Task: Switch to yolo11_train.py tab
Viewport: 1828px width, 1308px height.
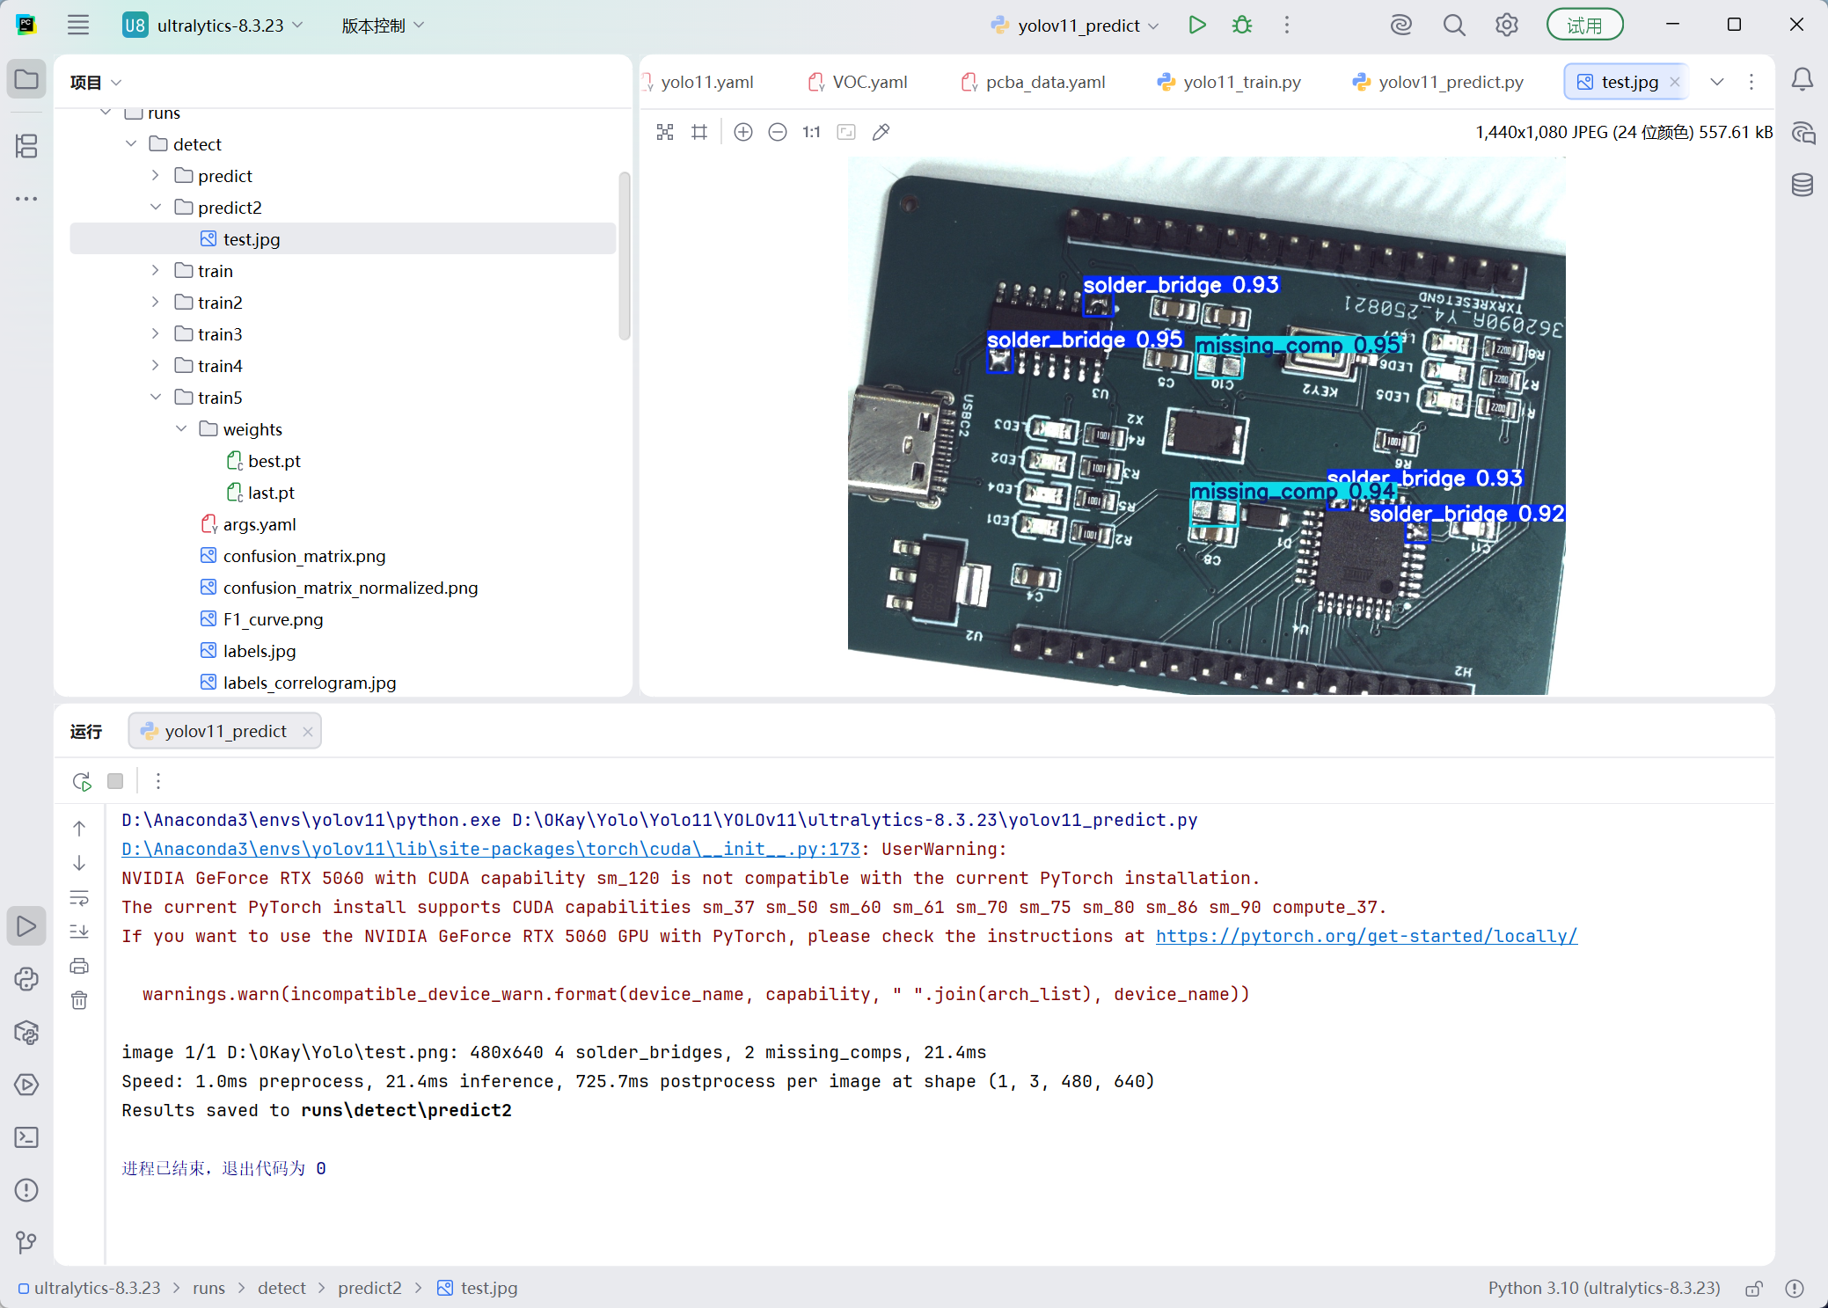Action: 1230,82
